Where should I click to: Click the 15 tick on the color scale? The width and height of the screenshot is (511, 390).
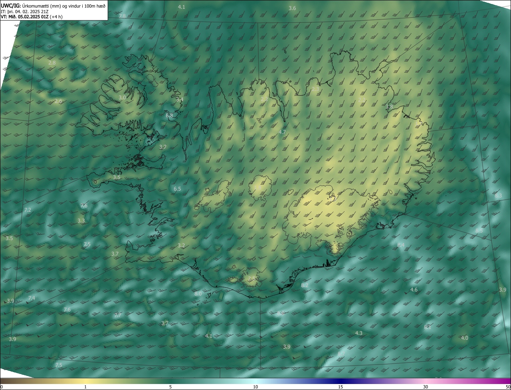(341, 387)
